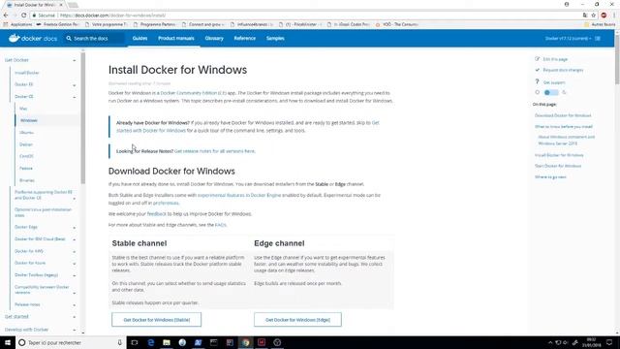
Task: Switch to Chrome in the taskbar
Action: pos(245,342)
